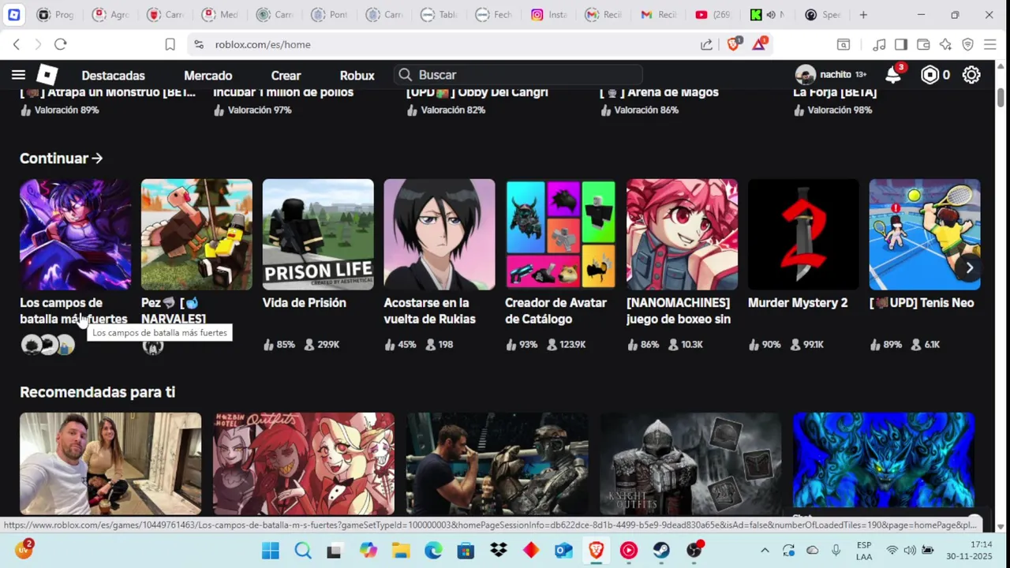Switch to the YouTube browser tab
1010x568 pixels.
coord(713,14)
